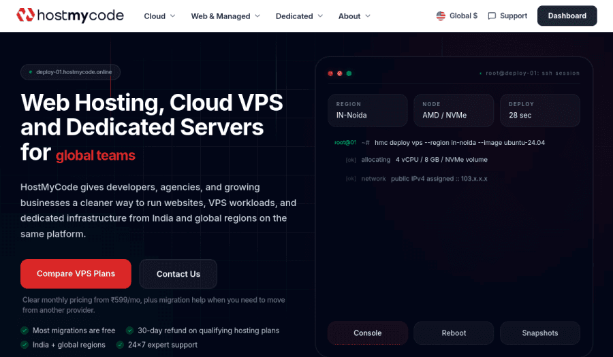Click '24×7 expert support' text
Image resolution: width=613 pixels, height=357 pixels.
pos(163,345)
